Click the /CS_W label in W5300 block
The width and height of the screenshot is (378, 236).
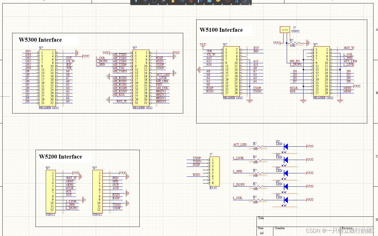tap(70, 61)
